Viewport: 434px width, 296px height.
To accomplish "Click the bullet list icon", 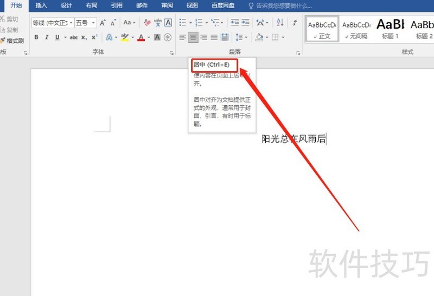I will [183, 22].
